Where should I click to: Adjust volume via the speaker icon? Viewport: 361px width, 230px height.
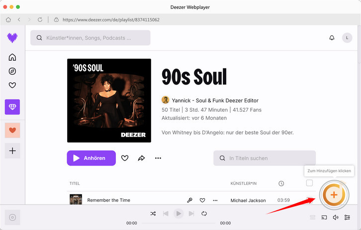point(336,217)
